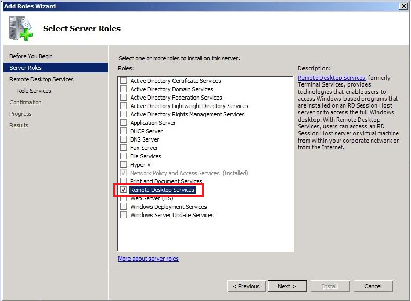This screenshot has height=301, width=411.
Task: Tick the Fax Server checkbox
Action: [x=124, y=148]
